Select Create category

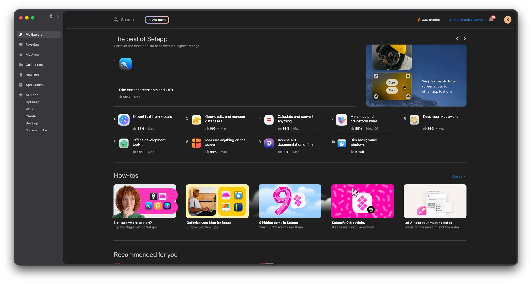pos(31,116)
